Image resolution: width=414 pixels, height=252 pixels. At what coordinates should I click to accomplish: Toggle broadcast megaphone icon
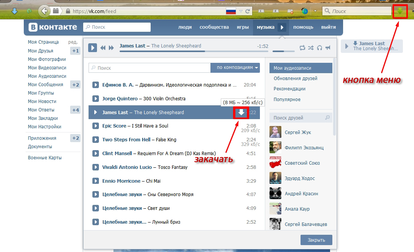[328, 48]
